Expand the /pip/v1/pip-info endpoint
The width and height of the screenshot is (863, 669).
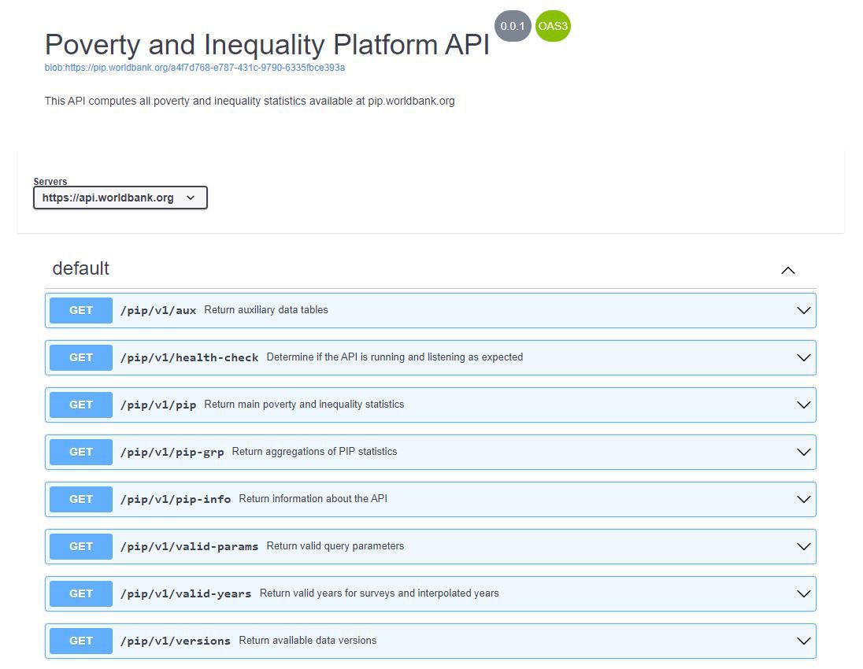803,499
